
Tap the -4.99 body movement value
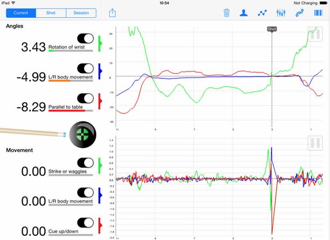pos(31,77)
